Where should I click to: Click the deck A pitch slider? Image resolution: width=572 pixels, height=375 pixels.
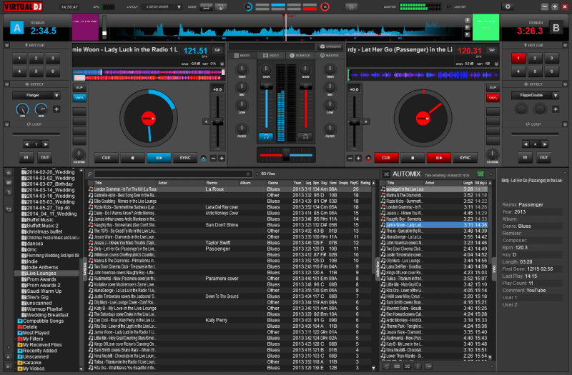click(x=218, y=122)
